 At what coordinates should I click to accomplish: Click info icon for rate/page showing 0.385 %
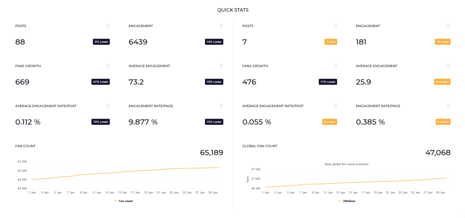coord(449,106)
